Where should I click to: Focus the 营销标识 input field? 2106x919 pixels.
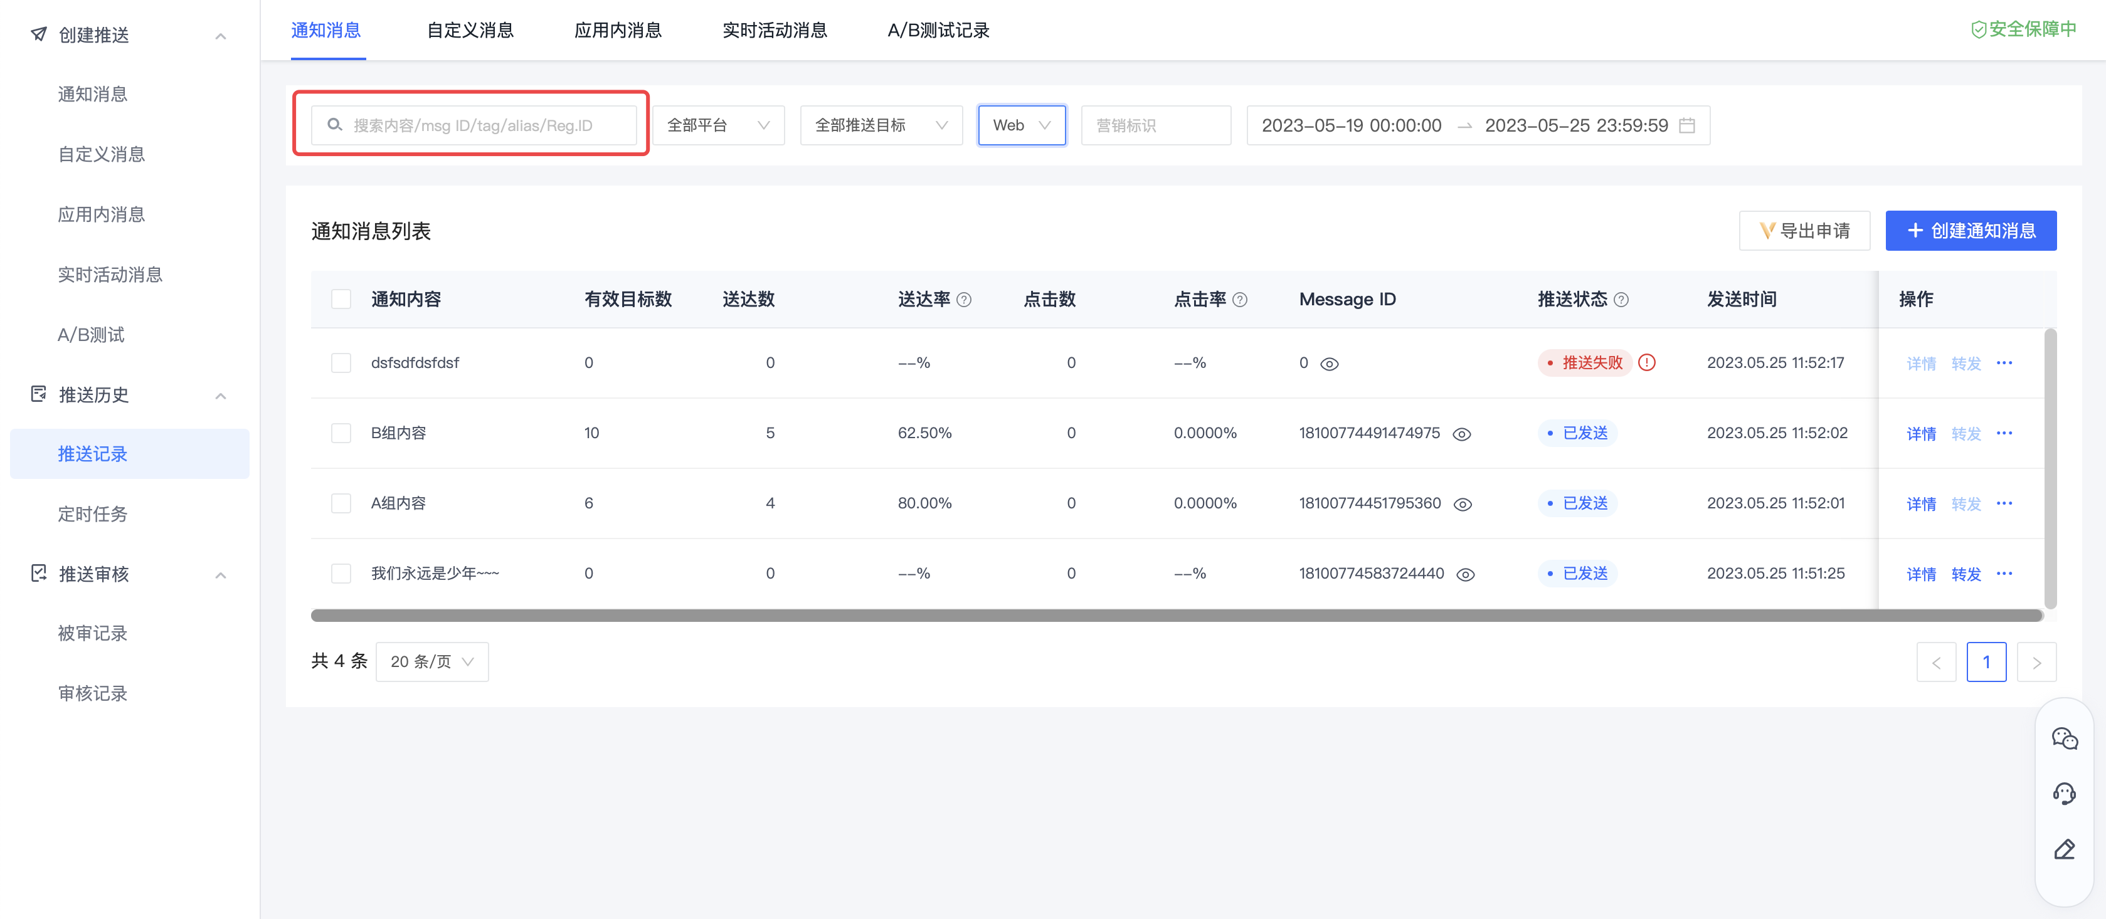(1156, 125)
